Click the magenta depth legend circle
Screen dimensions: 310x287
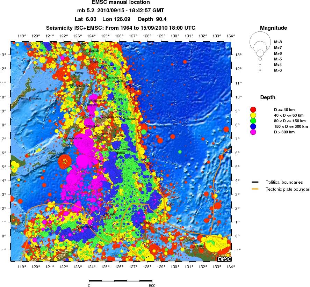(x=253, y=132)
